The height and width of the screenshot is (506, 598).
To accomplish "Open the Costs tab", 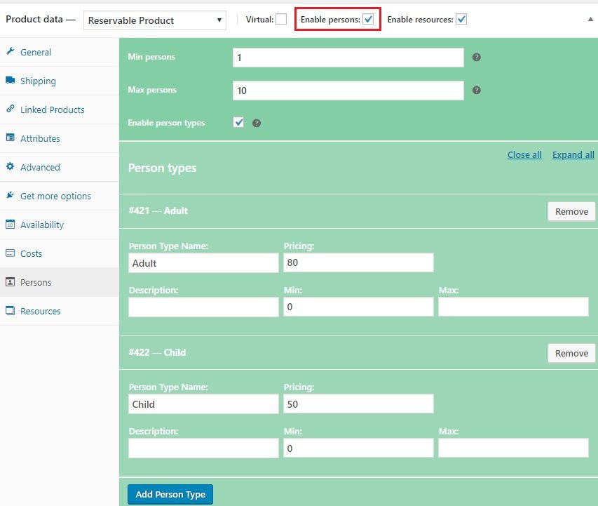I will (x=31, y=253).
